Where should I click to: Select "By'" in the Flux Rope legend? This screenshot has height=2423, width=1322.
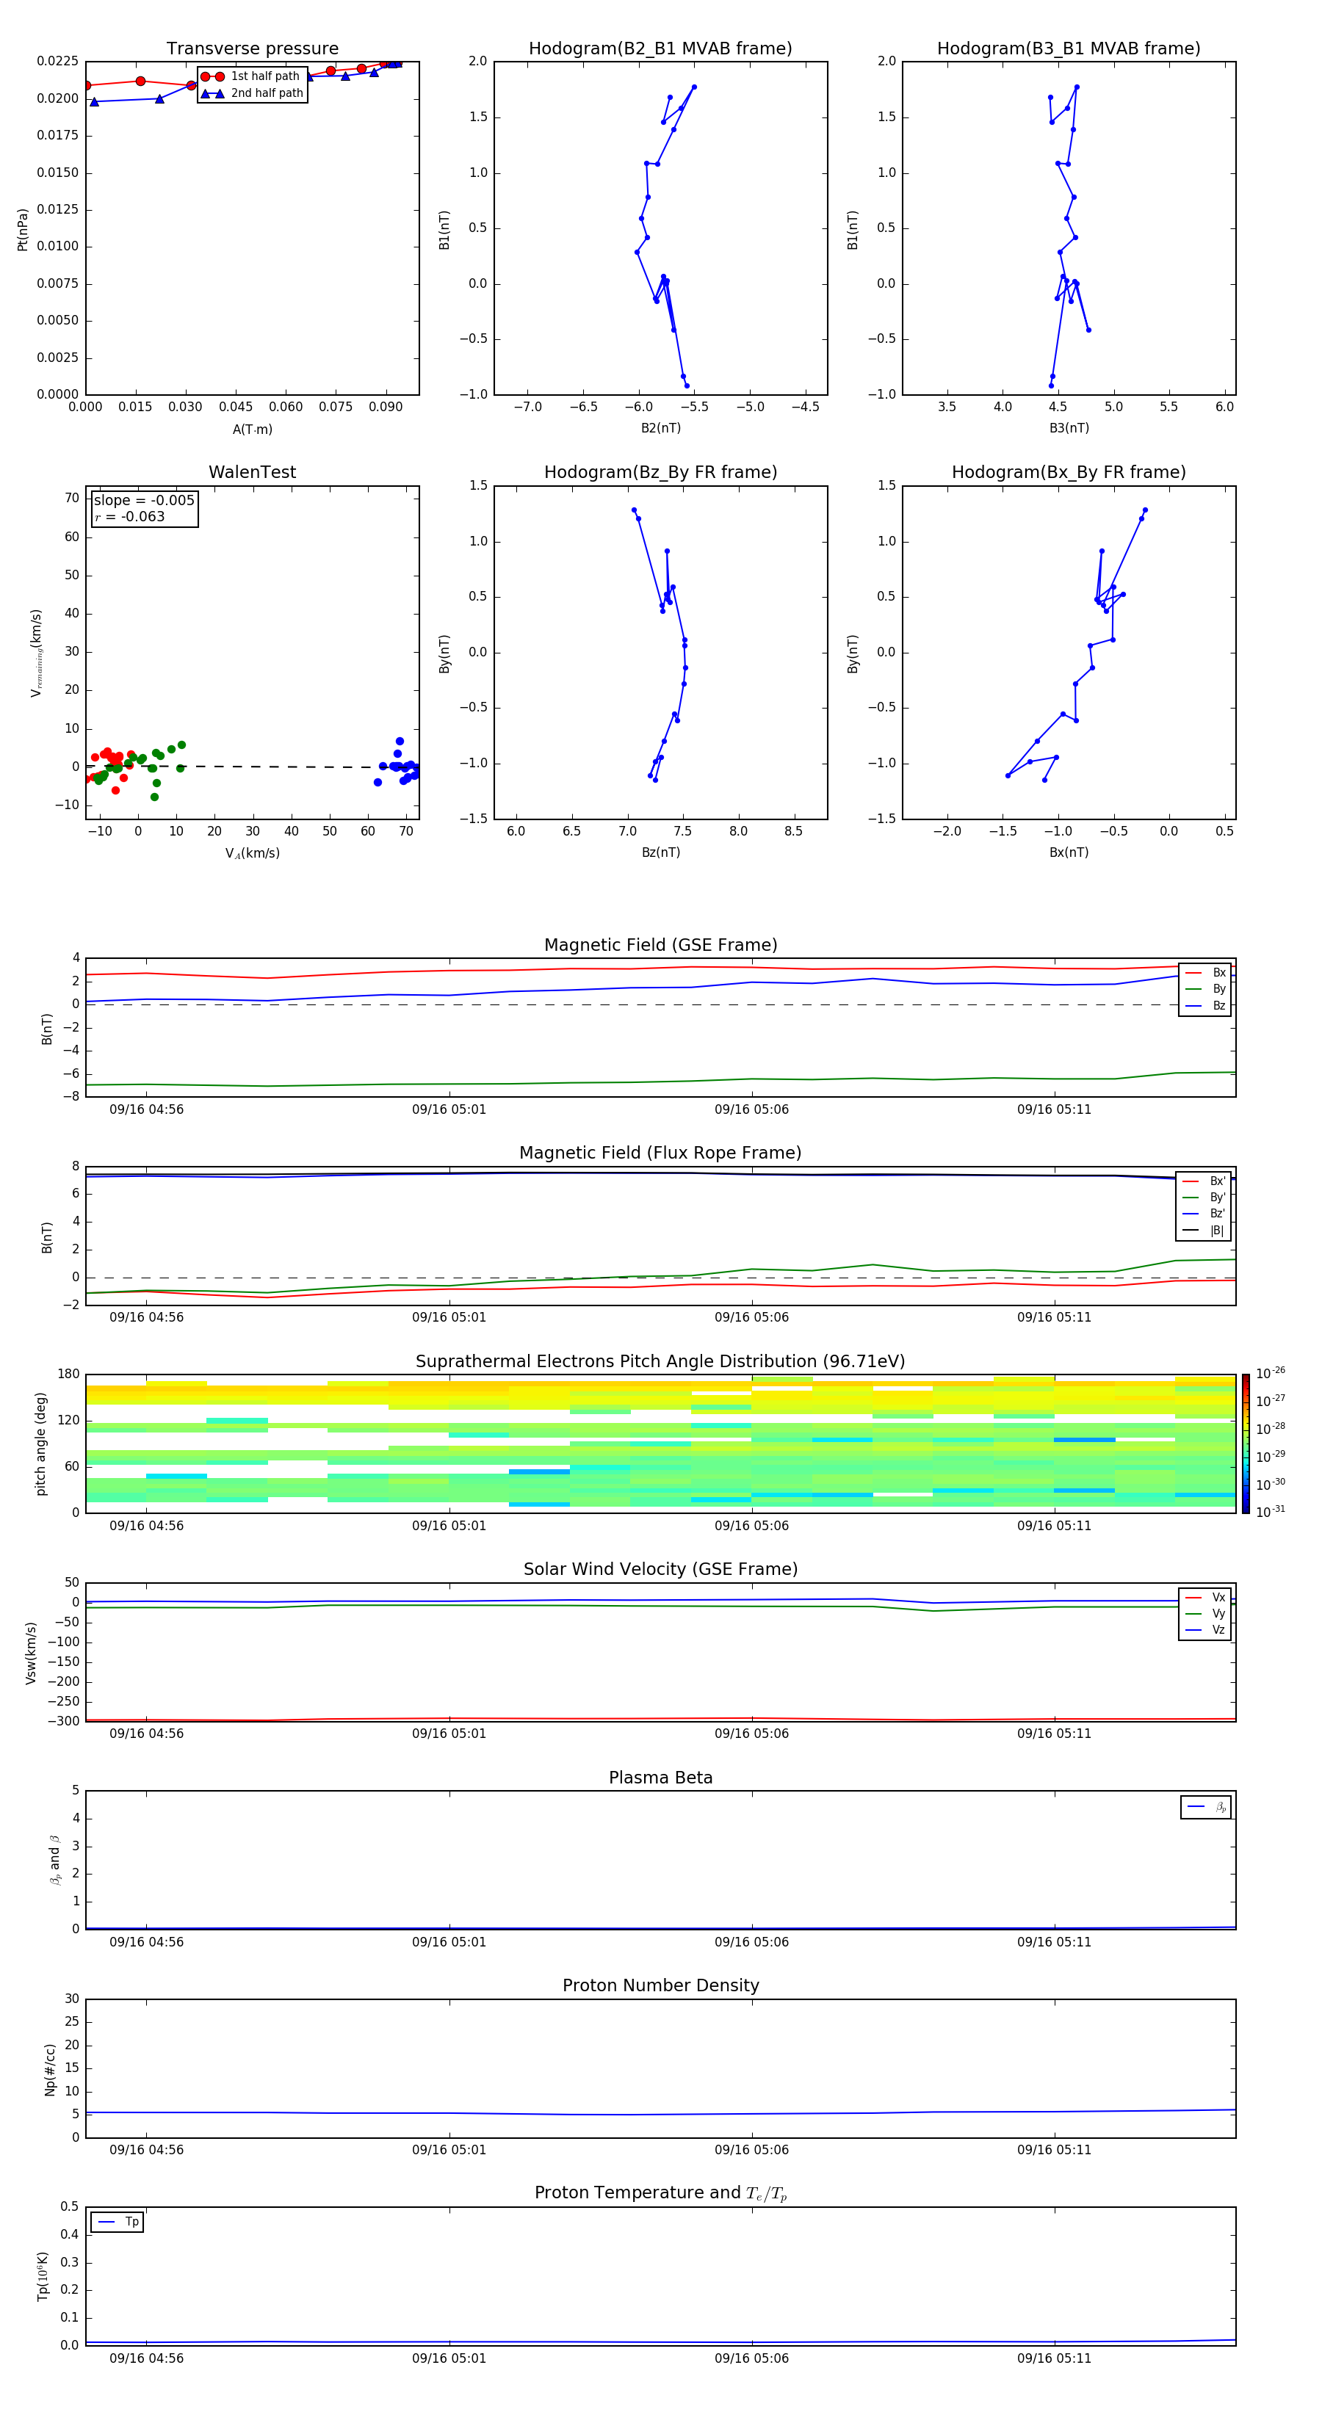click(1204, 1198)
